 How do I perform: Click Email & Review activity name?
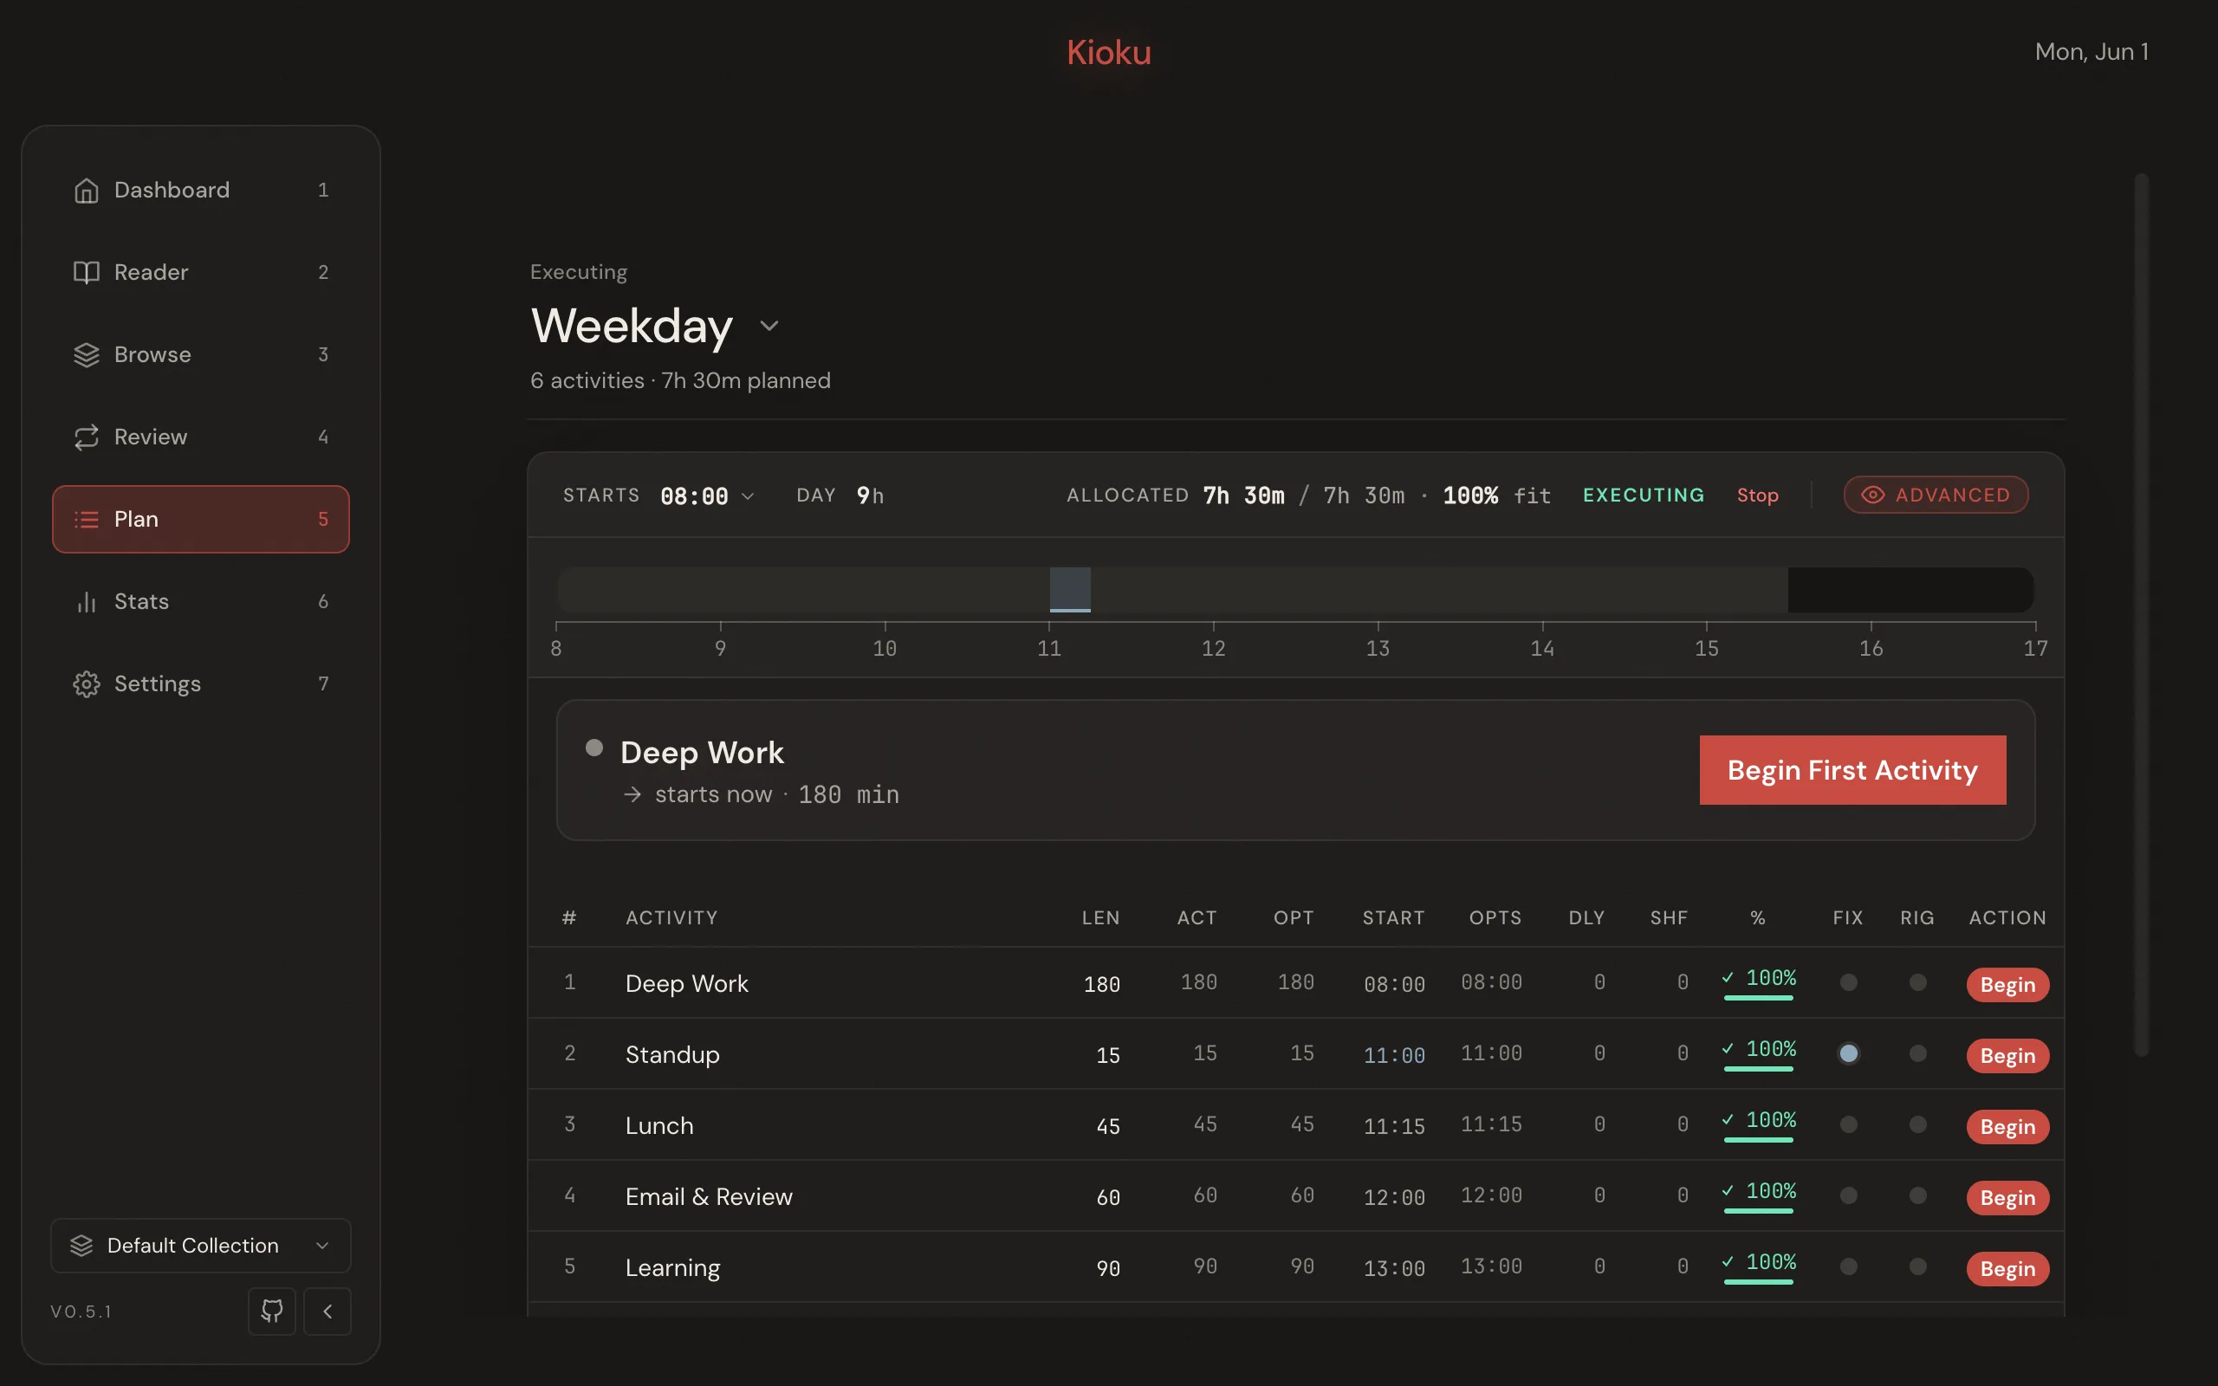point(709,1196)
